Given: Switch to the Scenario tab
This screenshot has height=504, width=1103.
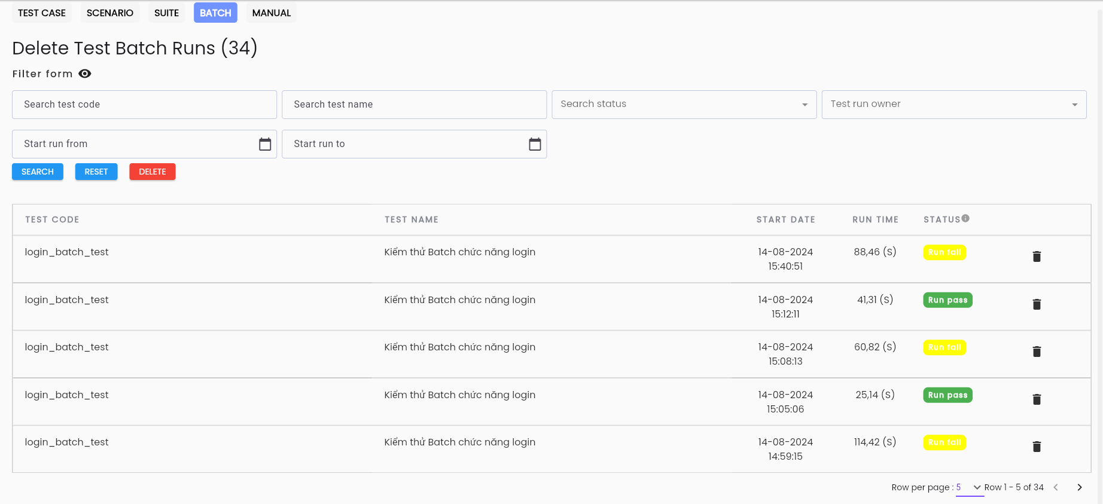Looking at the screenshot, I should 110,13.
